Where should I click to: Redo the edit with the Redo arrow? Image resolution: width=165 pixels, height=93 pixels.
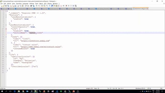[28, 6]
